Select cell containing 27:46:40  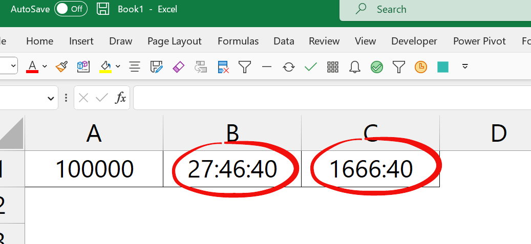click(x=232, y=168)
